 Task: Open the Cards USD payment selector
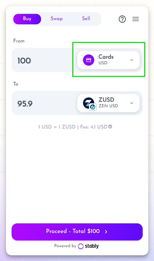[x=108, y=60]
